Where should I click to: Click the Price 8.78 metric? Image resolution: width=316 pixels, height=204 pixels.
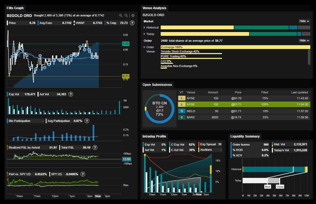click(21, 23)
